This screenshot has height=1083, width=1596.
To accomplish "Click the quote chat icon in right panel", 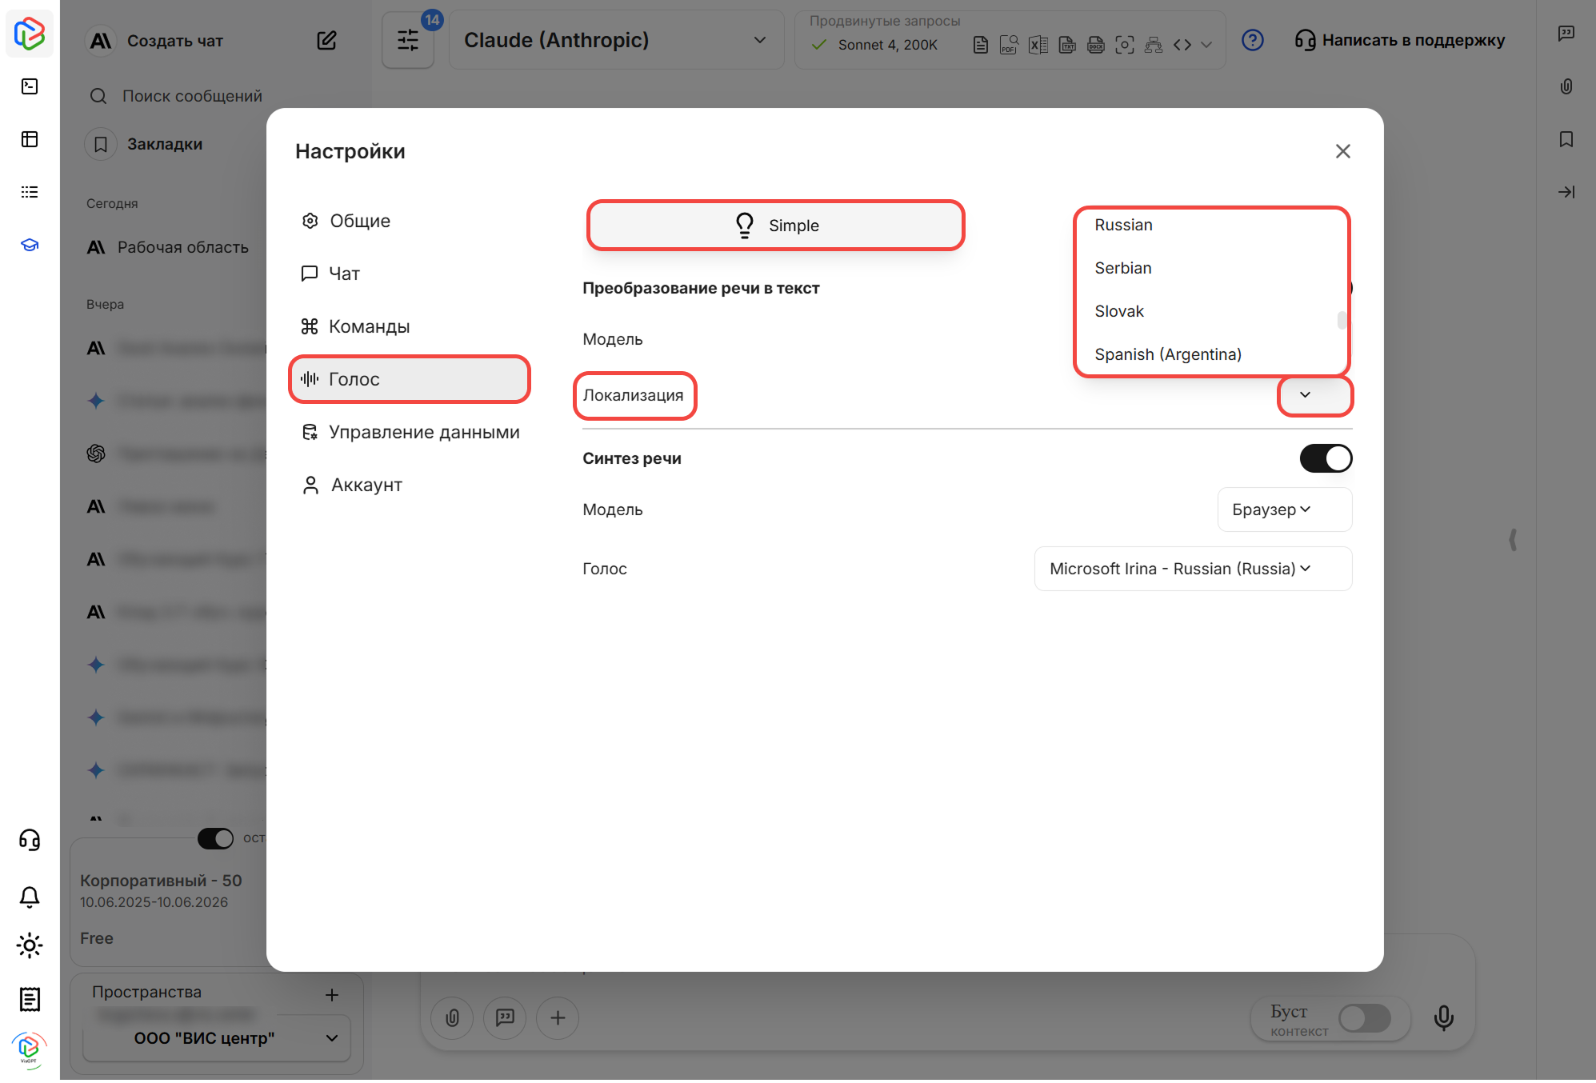I will point(1566,34).
